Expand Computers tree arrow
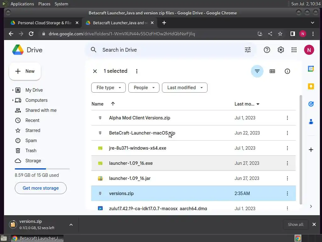 pos(13,100)
